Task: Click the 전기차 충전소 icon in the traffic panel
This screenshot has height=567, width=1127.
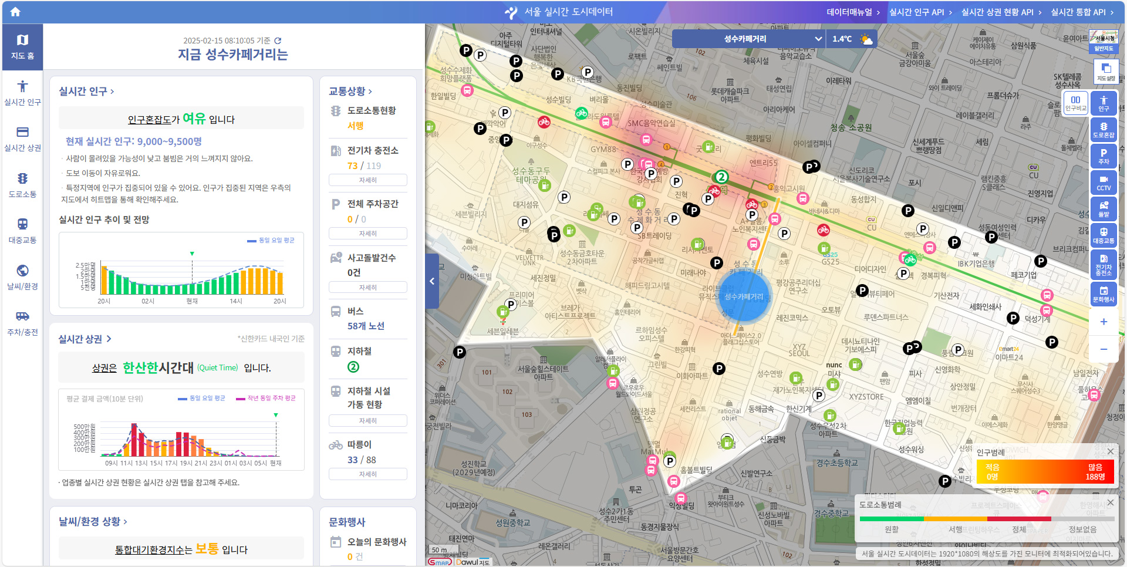Action: click(x=336, y=151)
